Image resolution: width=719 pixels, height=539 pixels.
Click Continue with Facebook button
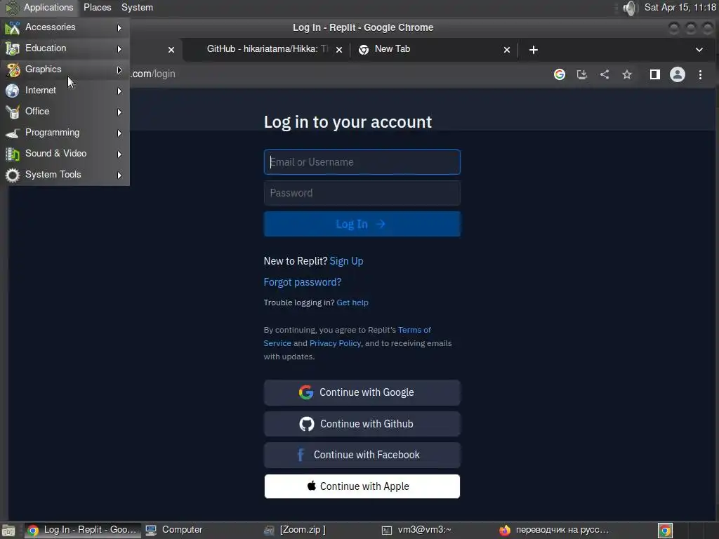point(362,455)
